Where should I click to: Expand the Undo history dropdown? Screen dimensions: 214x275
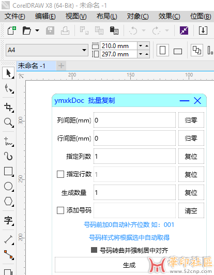pos(144,30)
